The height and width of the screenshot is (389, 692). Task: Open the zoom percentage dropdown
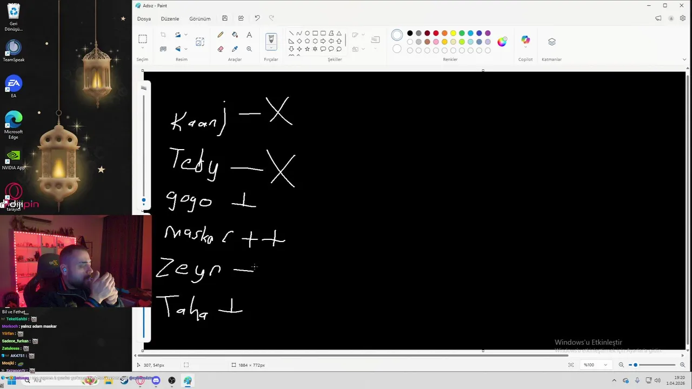point(605,365)
